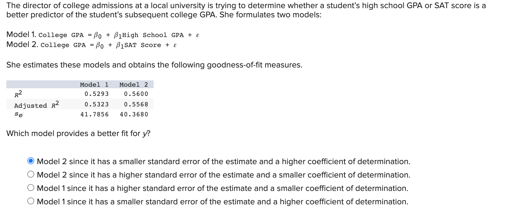
Task: Click the 'Adjusted R²' row label
Action: click(37, 105)
